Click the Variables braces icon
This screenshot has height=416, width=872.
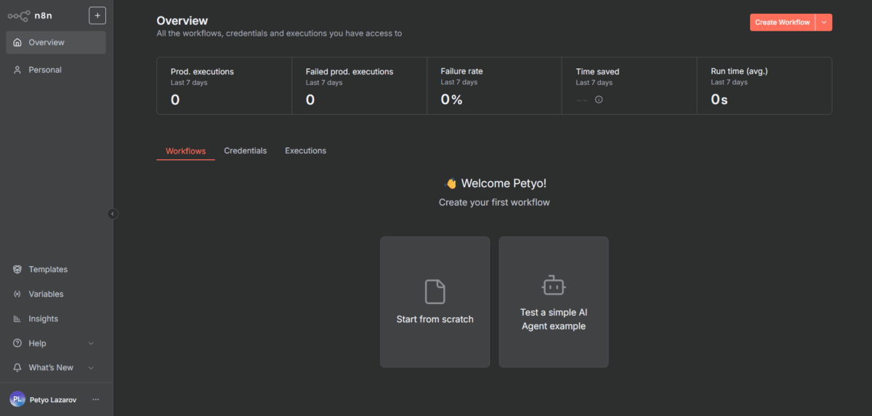17,294
